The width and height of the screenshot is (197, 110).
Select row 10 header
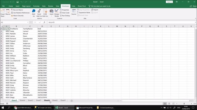coord(1,51)
